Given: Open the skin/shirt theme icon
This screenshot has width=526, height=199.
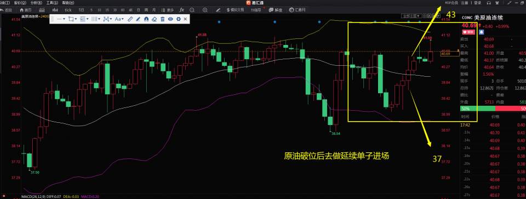Looking at the screenshot, I should [497, 3].
